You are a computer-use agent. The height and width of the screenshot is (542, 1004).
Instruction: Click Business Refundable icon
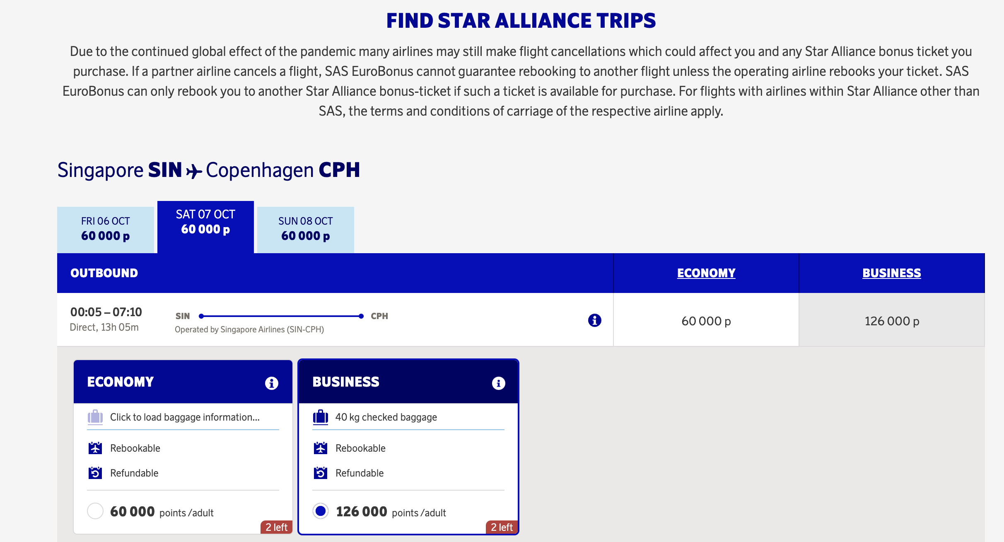pos(320,473)
